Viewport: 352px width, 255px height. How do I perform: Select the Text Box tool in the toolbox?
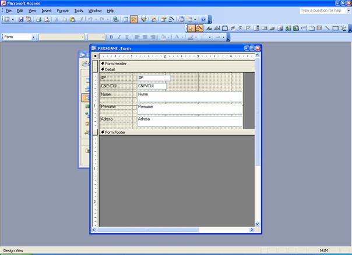[x=217, y=28]
